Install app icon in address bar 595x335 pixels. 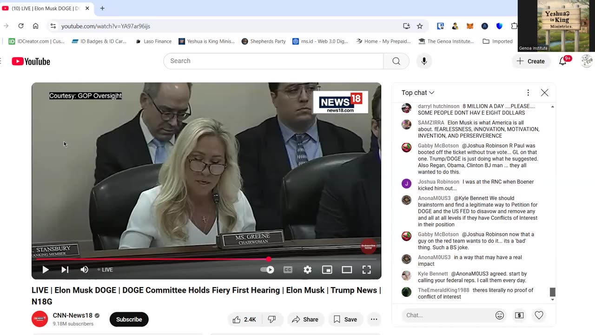click(x=406, y=26)
